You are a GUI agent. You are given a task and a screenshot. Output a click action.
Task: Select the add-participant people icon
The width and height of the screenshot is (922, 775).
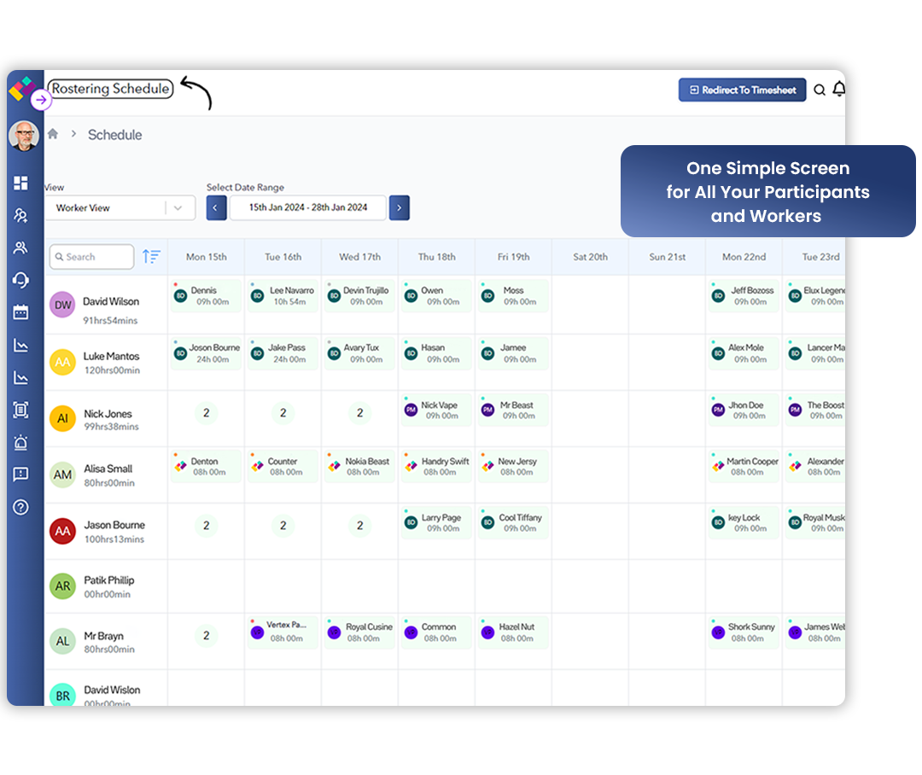click(x=20, y=215)
